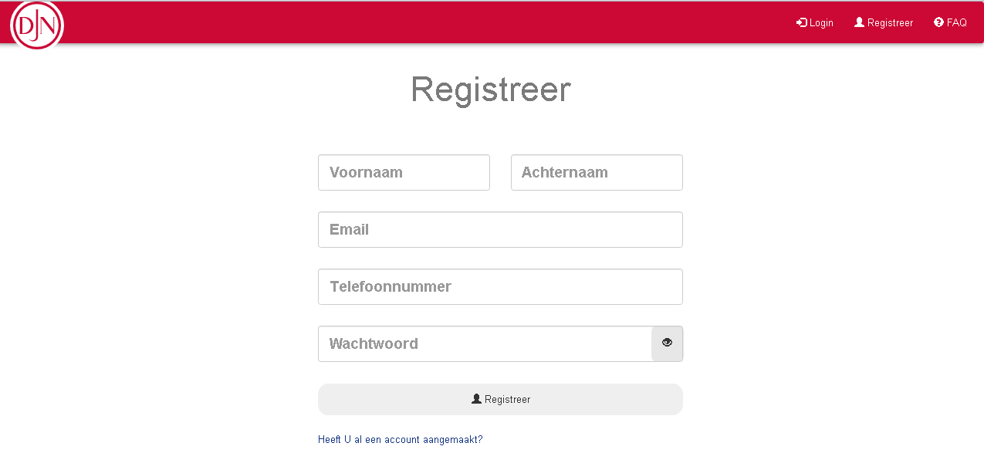Select the Email text field

(x=500, y=229)
